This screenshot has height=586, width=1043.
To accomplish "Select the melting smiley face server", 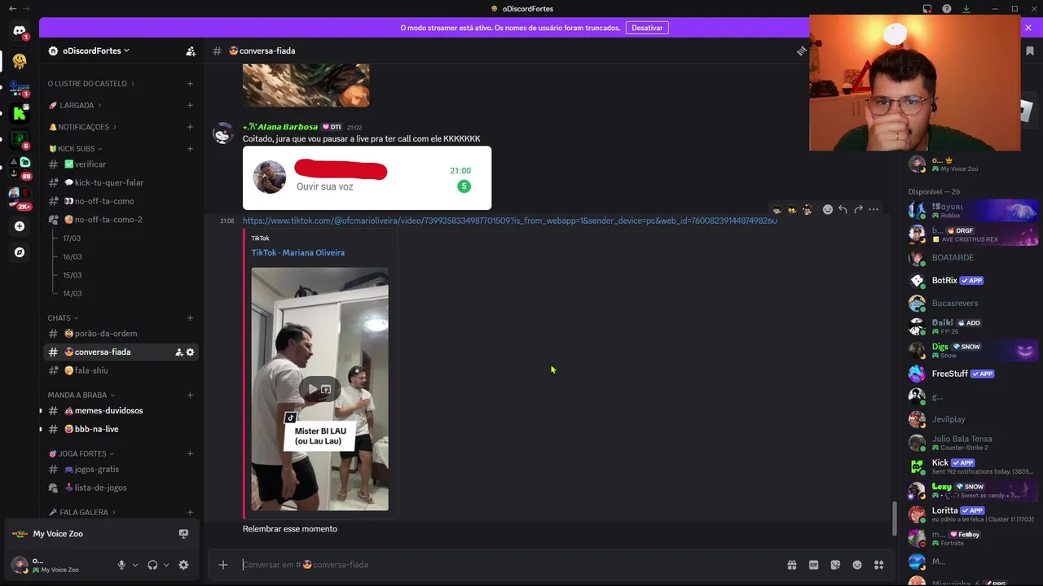I will [x=20, y=61].
